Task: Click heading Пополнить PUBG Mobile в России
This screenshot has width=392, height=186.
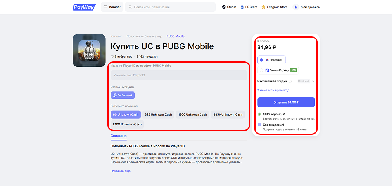Action: tap(147, 146)
